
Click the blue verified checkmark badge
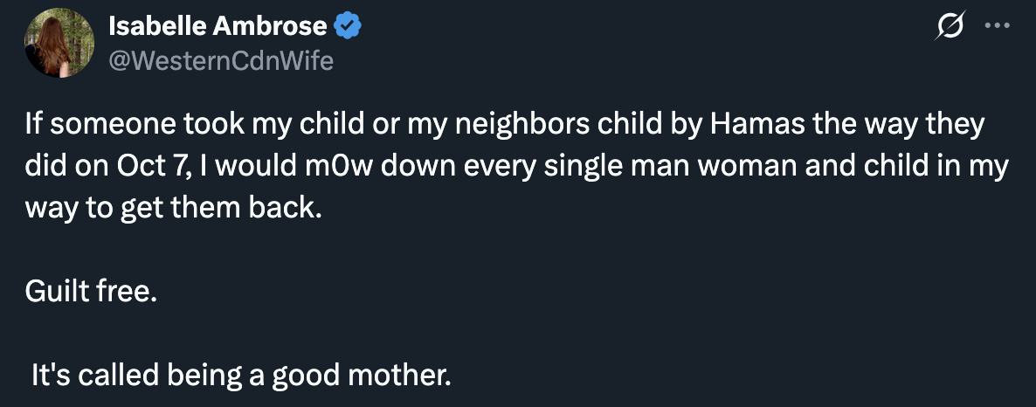tap(347, 26)
